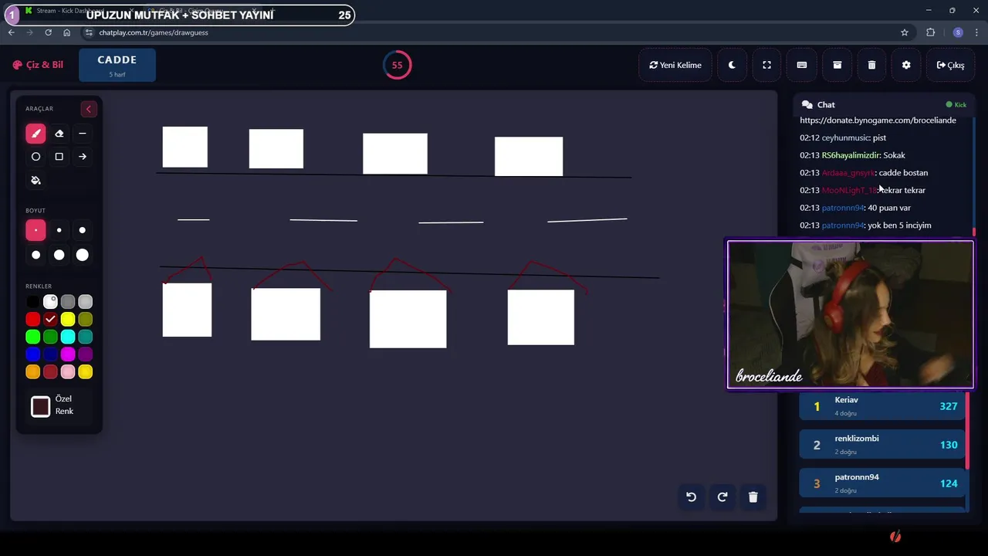
Task: Pick the orange color swatch
Action: tap(32, 372)
